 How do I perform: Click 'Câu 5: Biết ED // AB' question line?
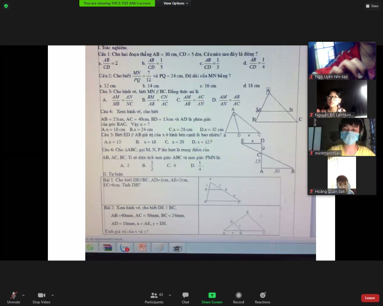pos(162,135)
